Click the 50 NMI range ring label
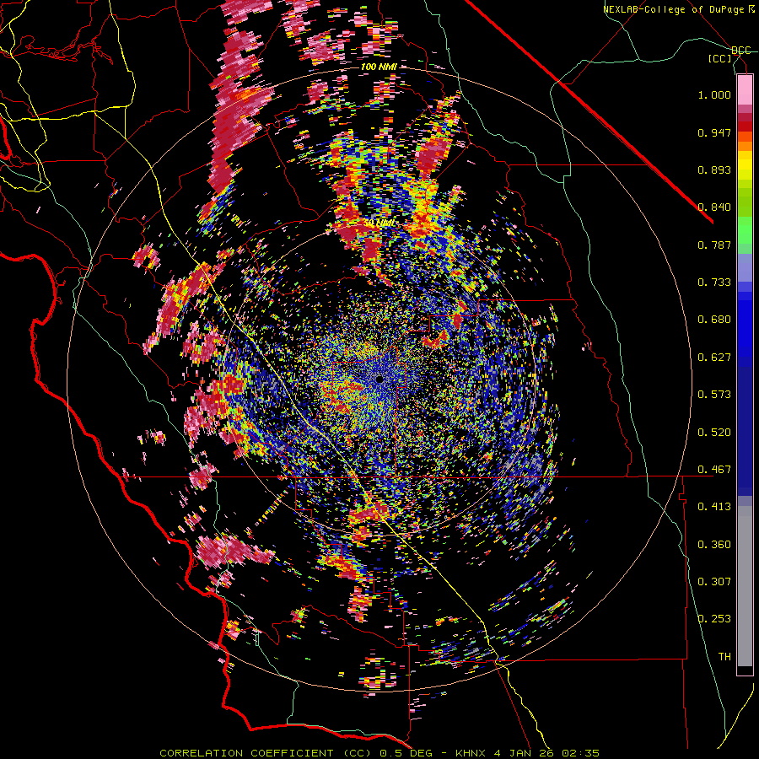This screenshot has width=759, height=759. point(379,223)
